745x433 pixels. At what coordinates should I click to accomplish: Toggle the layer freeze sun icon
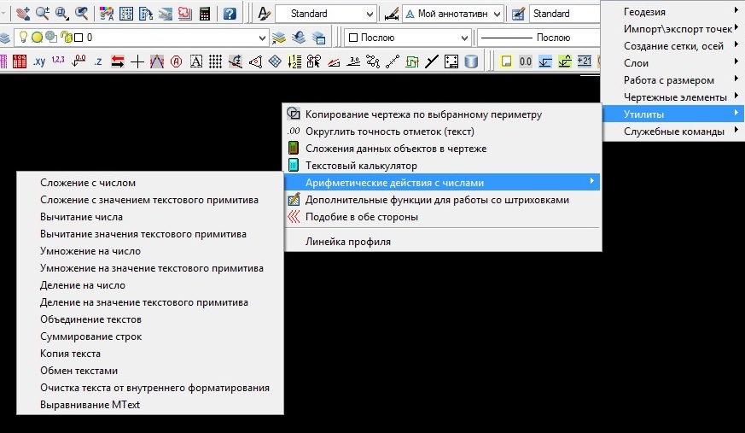pyautogui.click(x=37, y=38)
